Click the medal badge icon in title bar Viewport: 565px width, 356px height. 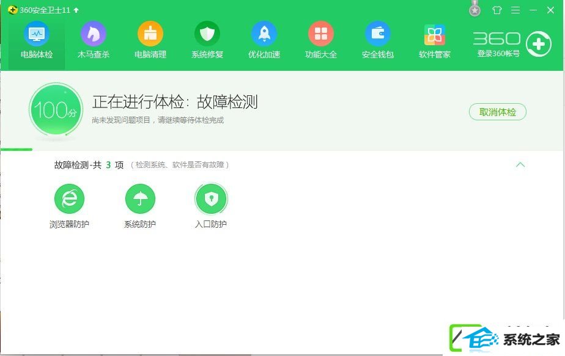tap(475, 9)
